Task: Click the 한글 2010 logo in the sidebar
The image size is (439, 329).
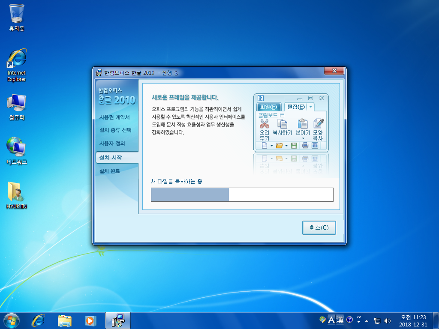Action: point(117,97)
